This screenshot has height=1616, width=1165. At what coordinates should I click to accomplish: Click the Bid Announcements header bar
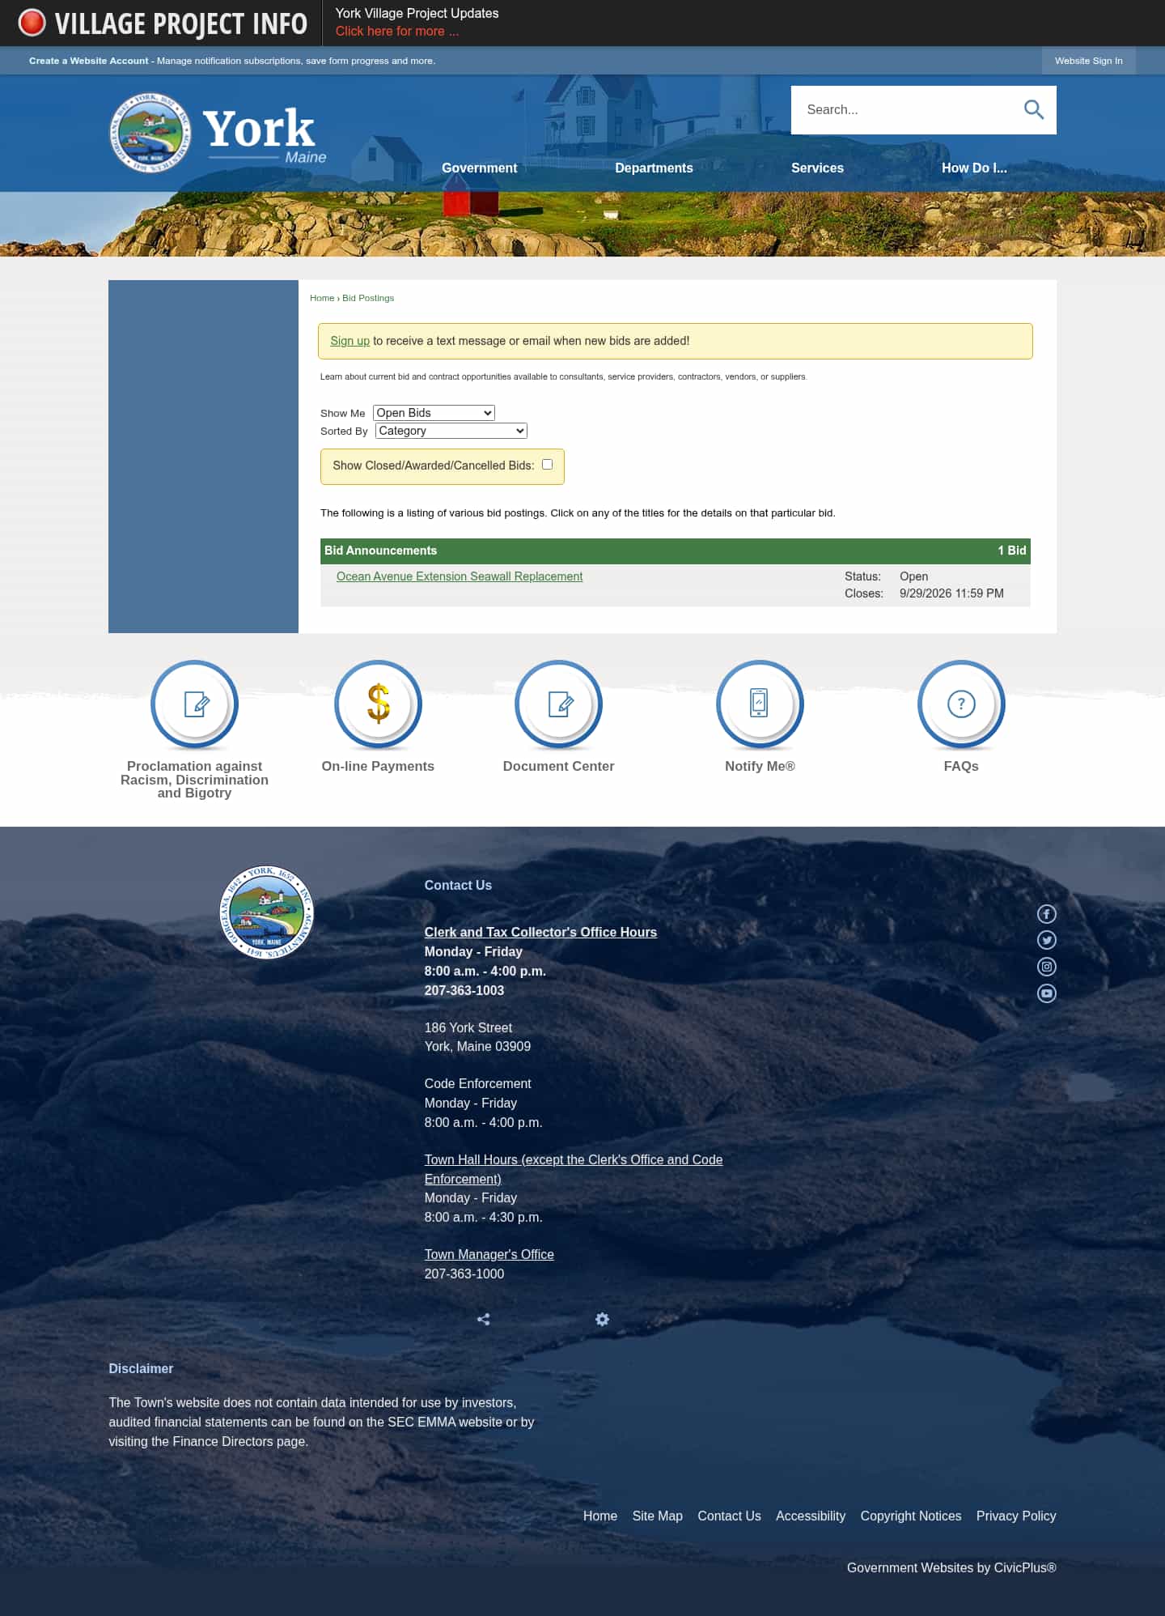coord(676,551)
